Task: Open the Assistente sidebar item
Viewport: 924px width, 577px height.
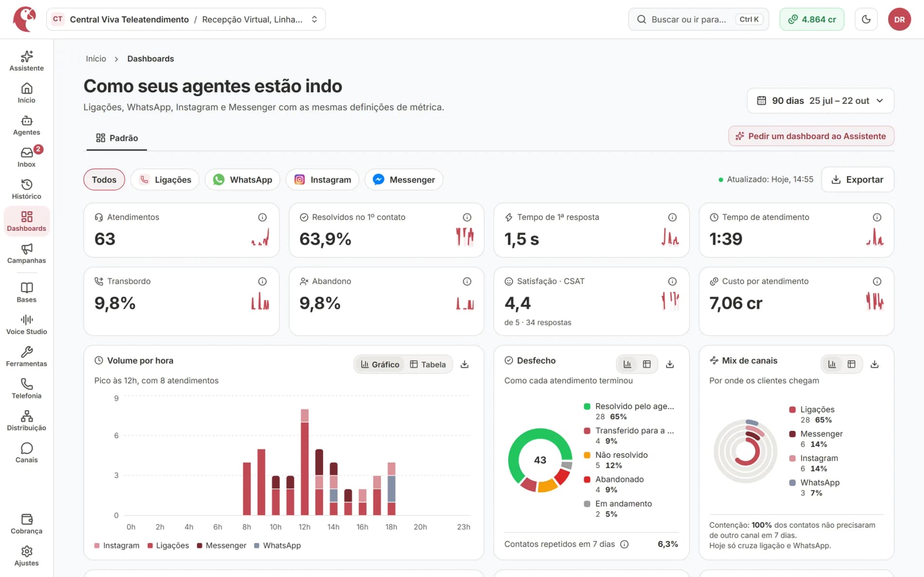Action: [x=26, y=61]
